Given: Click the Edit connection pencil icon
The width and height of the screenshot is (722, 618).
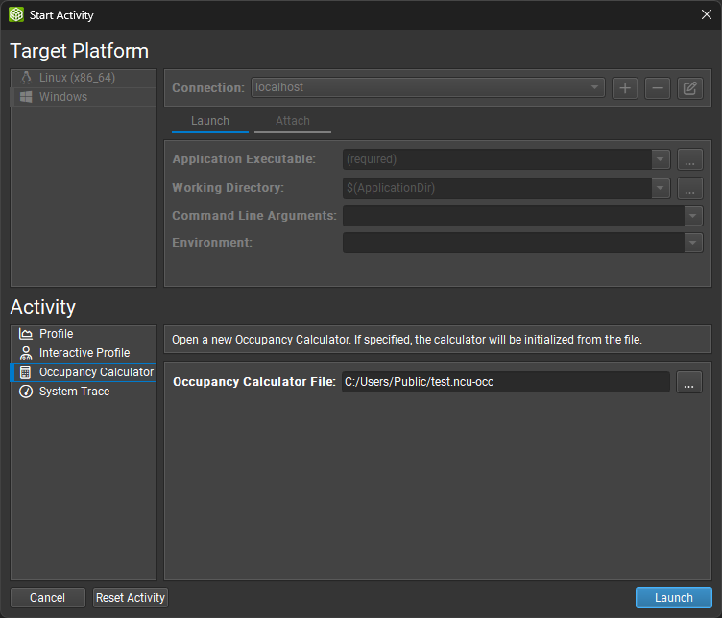Looking at the screenshot, I should [689, 88].
